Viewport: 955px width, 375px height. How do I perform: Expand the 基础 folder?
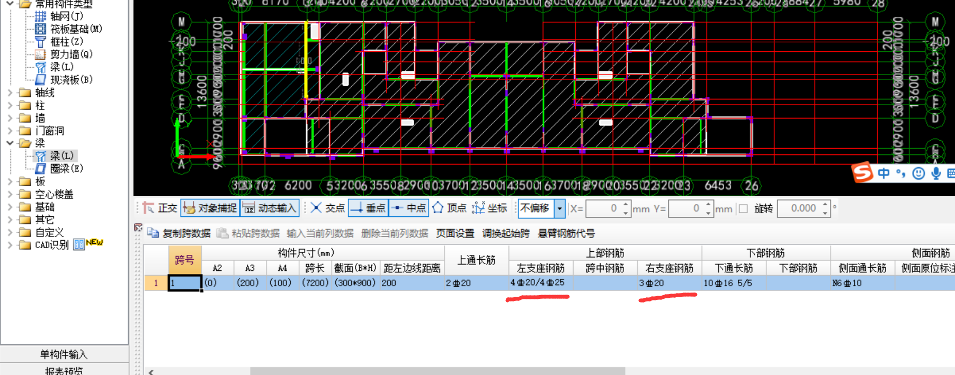[x=10, y=207]
